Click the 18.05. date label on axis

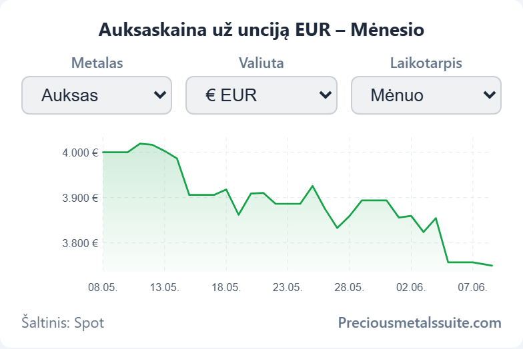point(226,287)
